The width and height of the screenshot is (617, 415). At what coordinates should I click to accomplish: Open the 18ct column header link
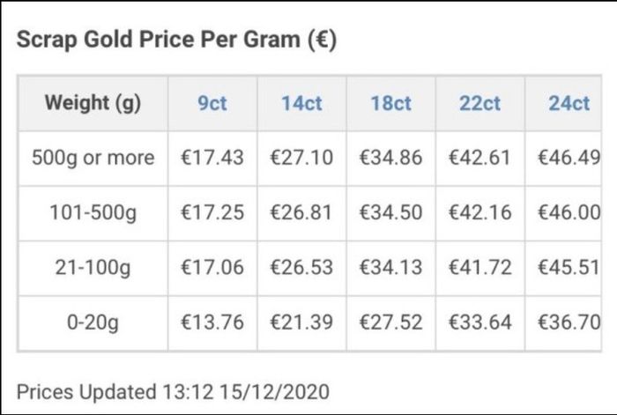click(x=390, y=103)
